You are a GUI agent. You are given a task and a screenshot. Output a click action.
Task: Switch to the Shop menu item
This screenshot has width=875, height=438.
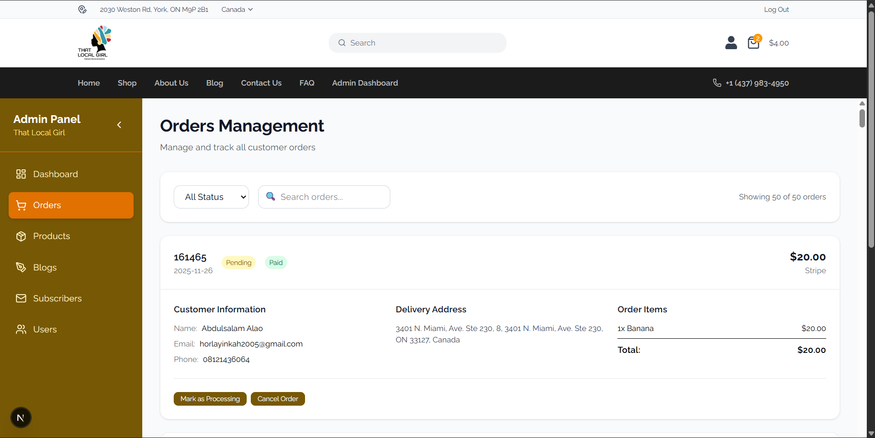pyautogui.click(x=127, y=83)
